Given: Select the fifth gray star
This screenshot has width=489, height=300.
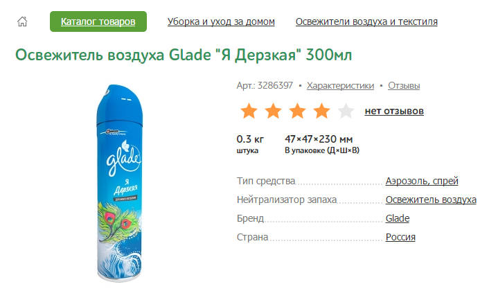Looking at the screenshot, I should (x=346, y=111).
